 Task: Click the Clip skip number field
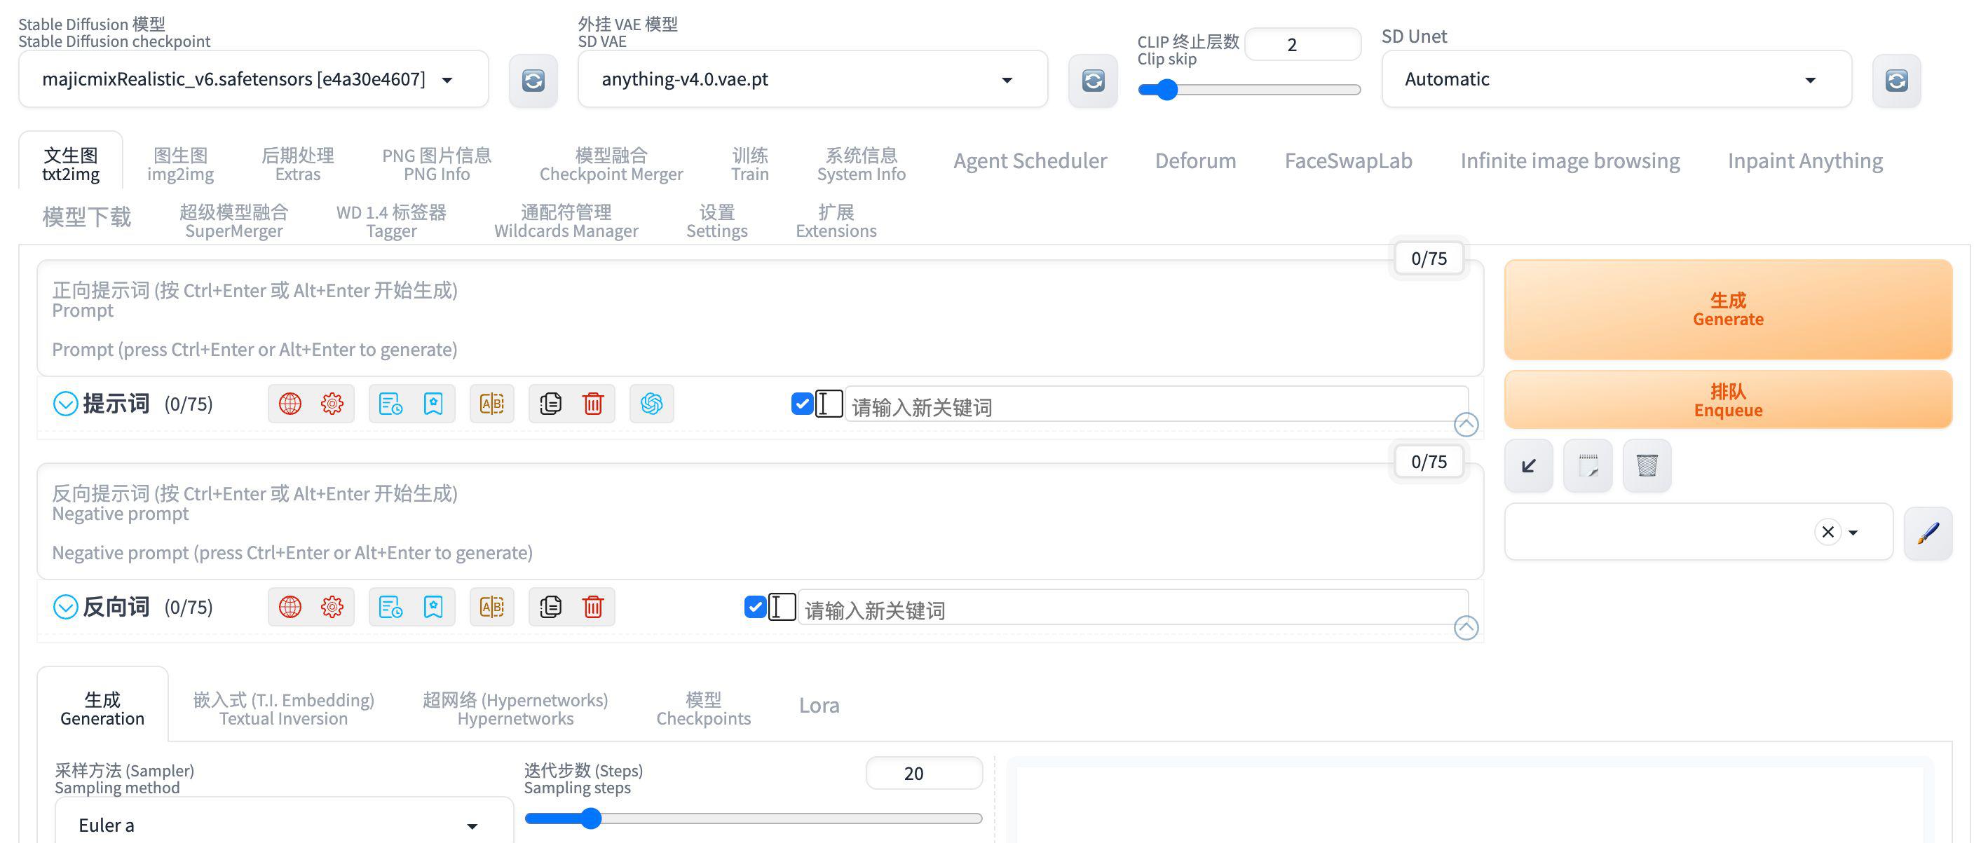[x=1302, y=45]
